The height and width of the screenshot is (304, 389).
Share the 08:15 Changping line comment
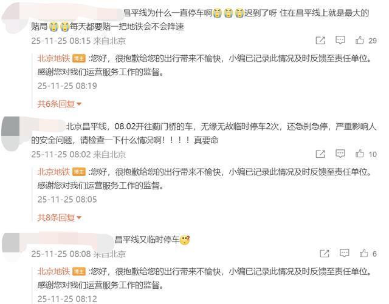(320, 41)
